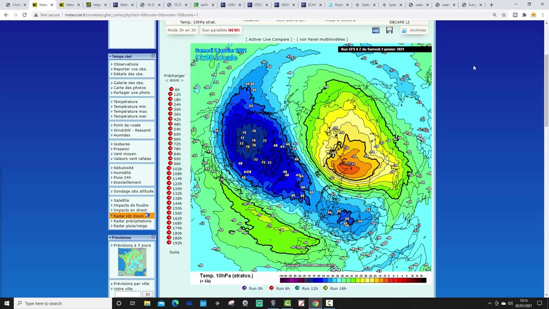Collapse the Prévisions panel
The width and height of the screenshot is (549, 309).
(153, 237)
